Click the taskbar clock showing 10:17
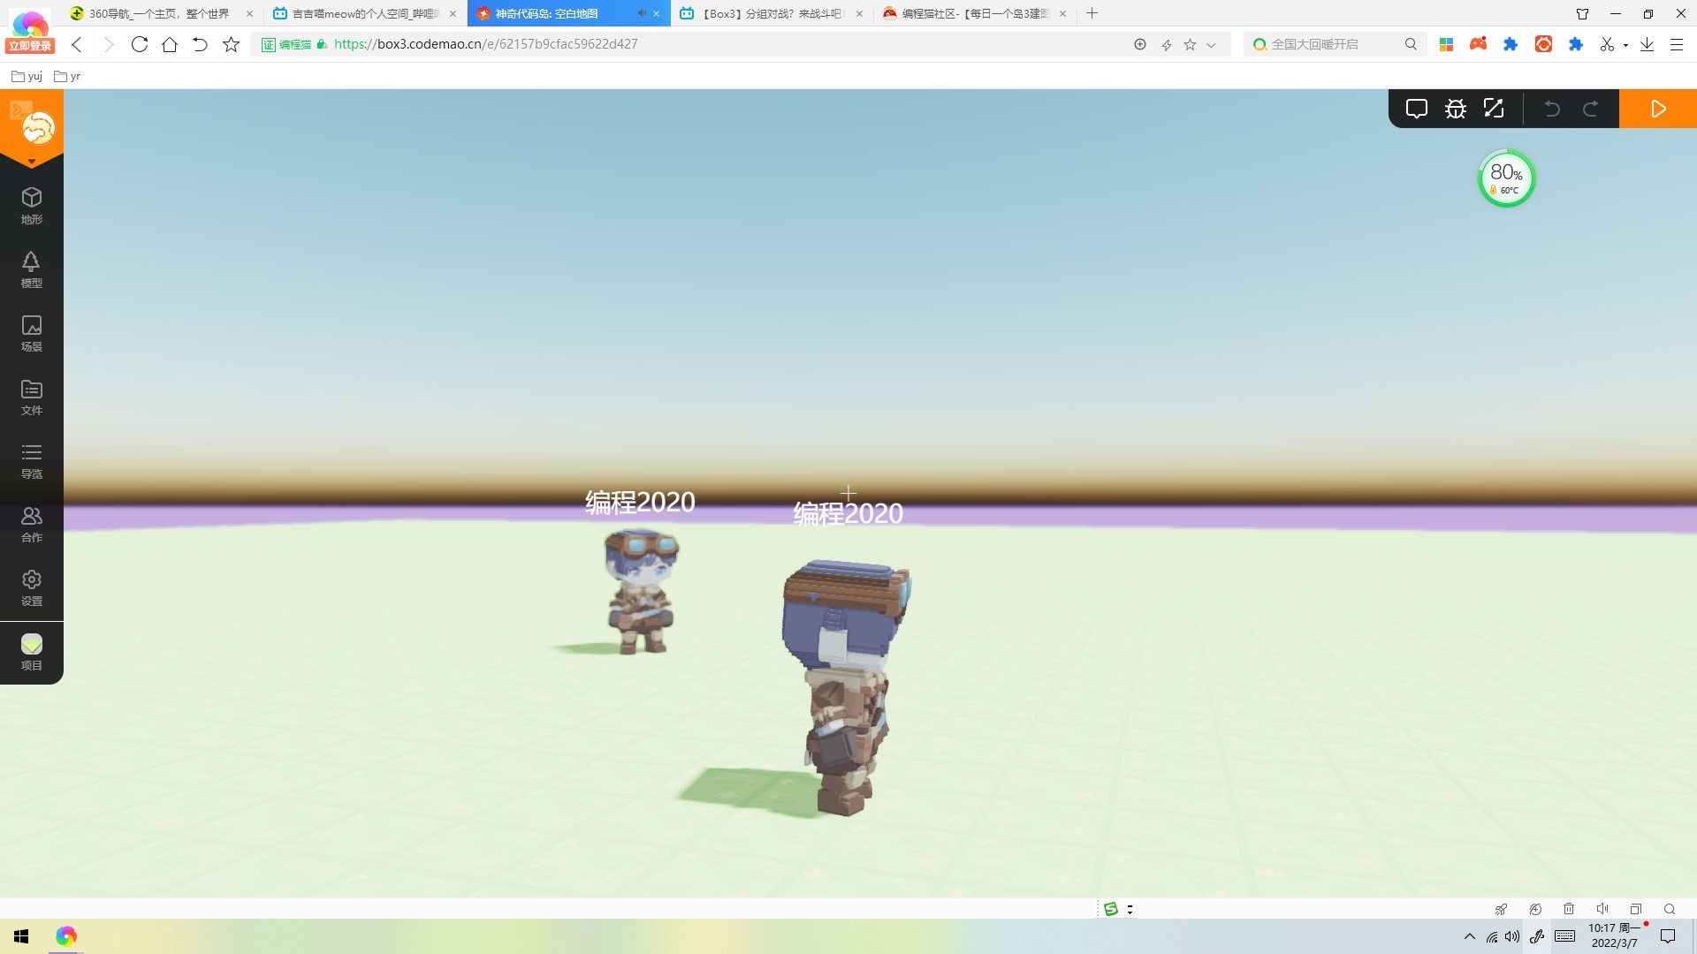The height and width of the screenshot is (954, 1697). coord(1615,936)
